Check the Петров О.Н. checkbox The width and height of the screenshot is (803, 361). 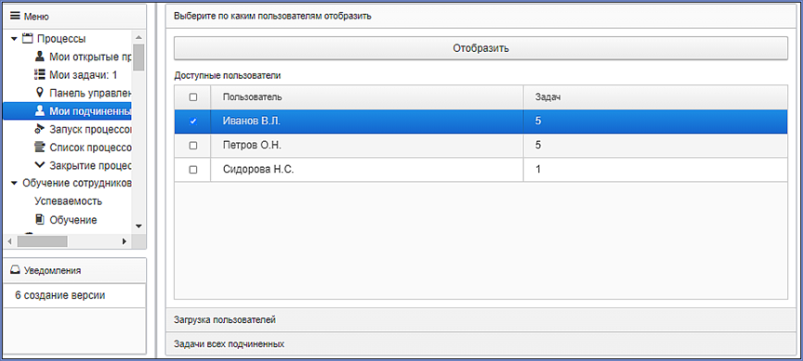[193, 146]
